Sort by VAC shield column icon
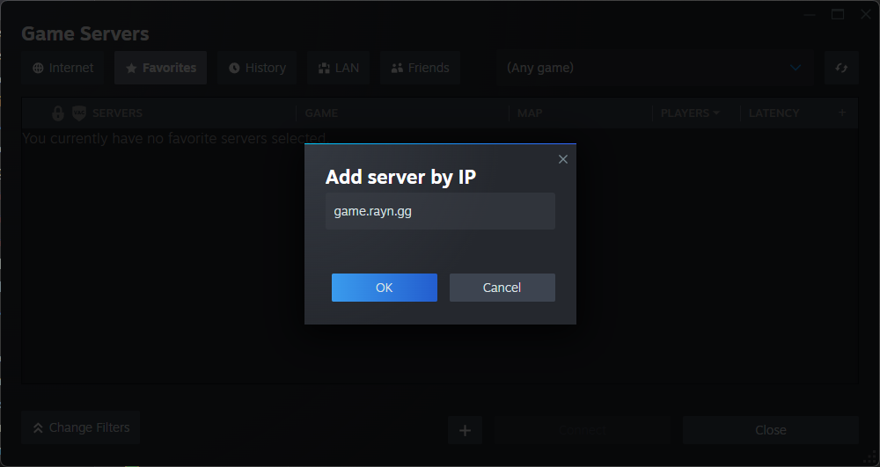The image size is (880, 467). pyautogui.click(x=79, y=113)
